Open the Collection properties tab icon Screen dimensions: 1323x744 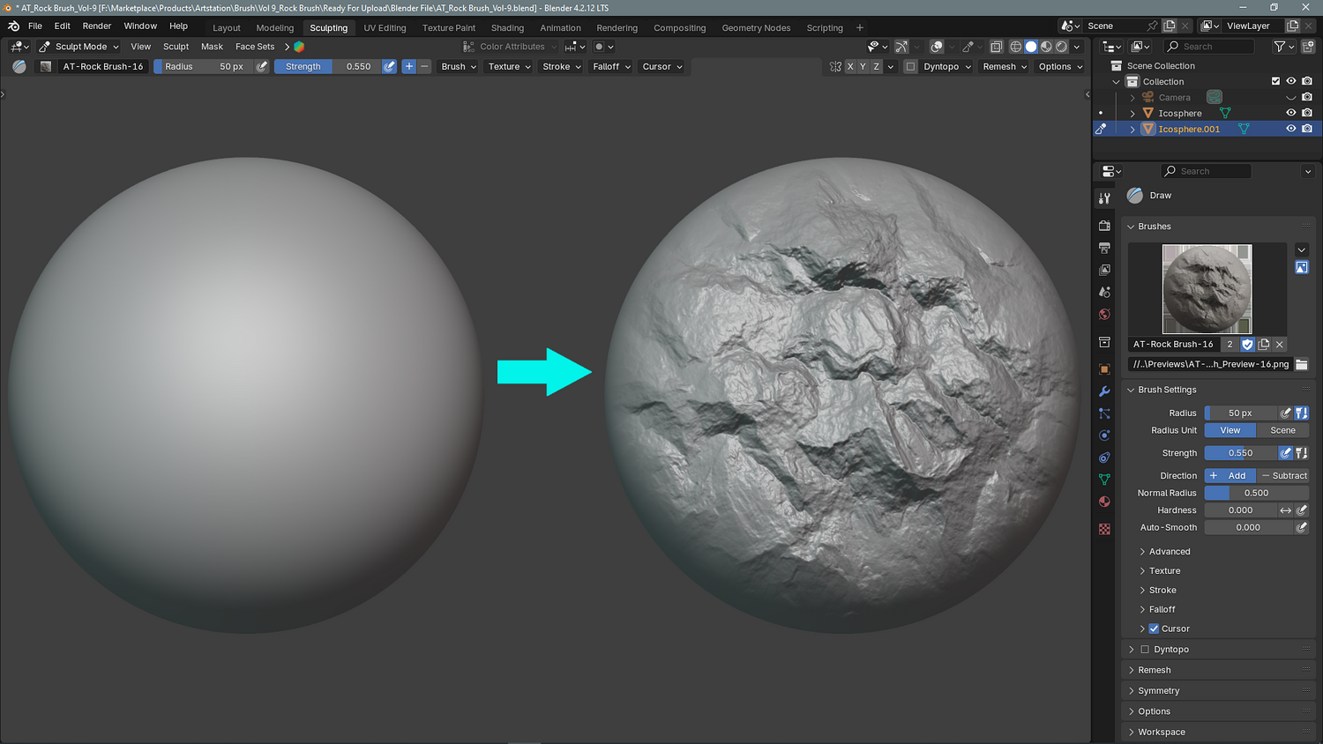point(1104,342)
